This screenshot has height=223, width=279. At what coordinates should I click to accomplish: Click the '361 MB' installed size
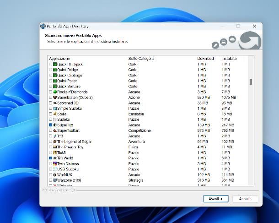[x=228, y=180]
